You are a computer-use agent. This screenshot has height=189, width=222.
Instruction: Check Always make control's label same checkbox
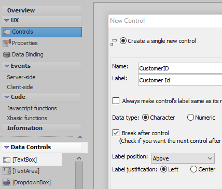click(116, 101)
